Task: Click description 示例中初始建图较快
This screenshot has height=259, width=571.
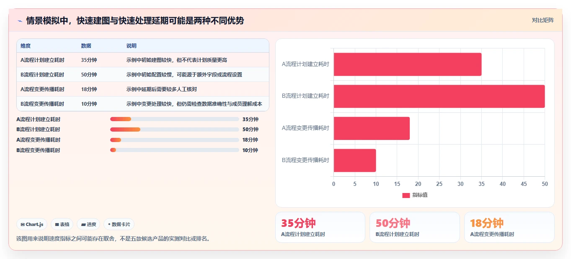Action: tap(177, 60)
